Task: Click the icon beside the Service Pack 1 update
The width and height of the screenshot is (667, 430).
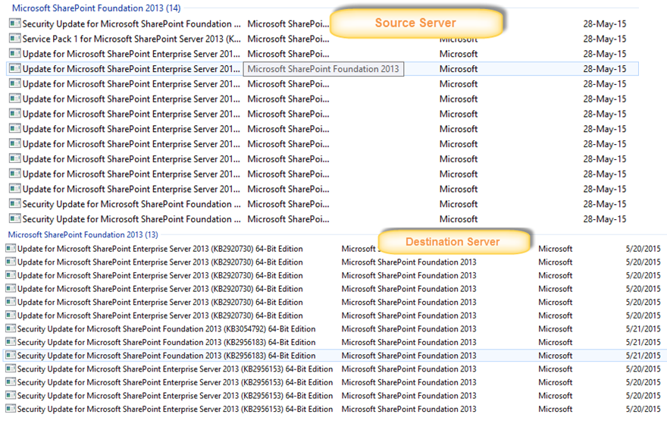Action: point(14,39)
